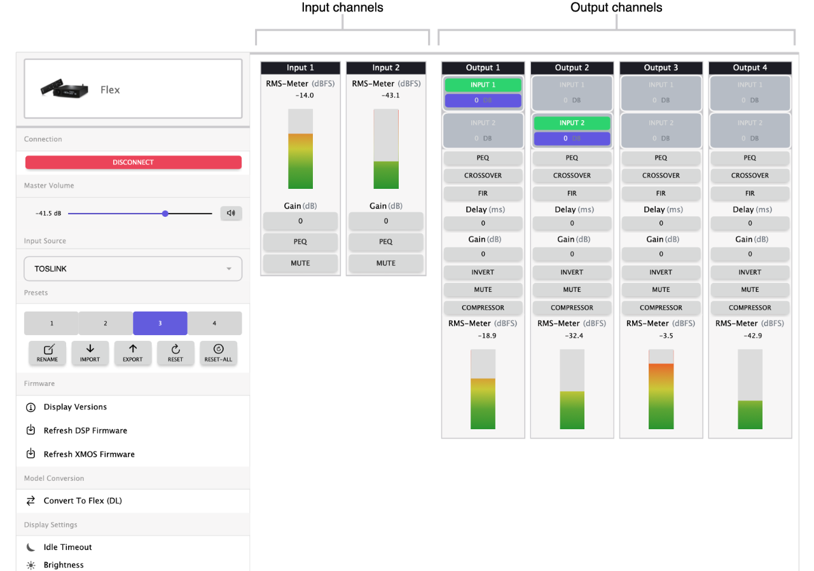
Task: Switch to preset 4 tab
Action: click(214, 323)
